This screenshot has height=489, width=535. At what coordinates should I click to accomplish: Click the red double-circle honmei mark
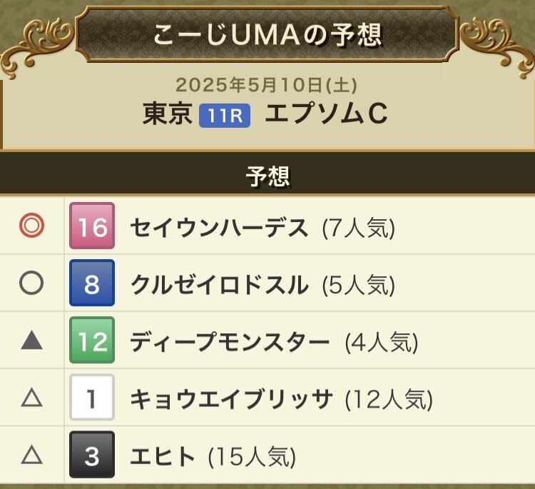[31, 226]
